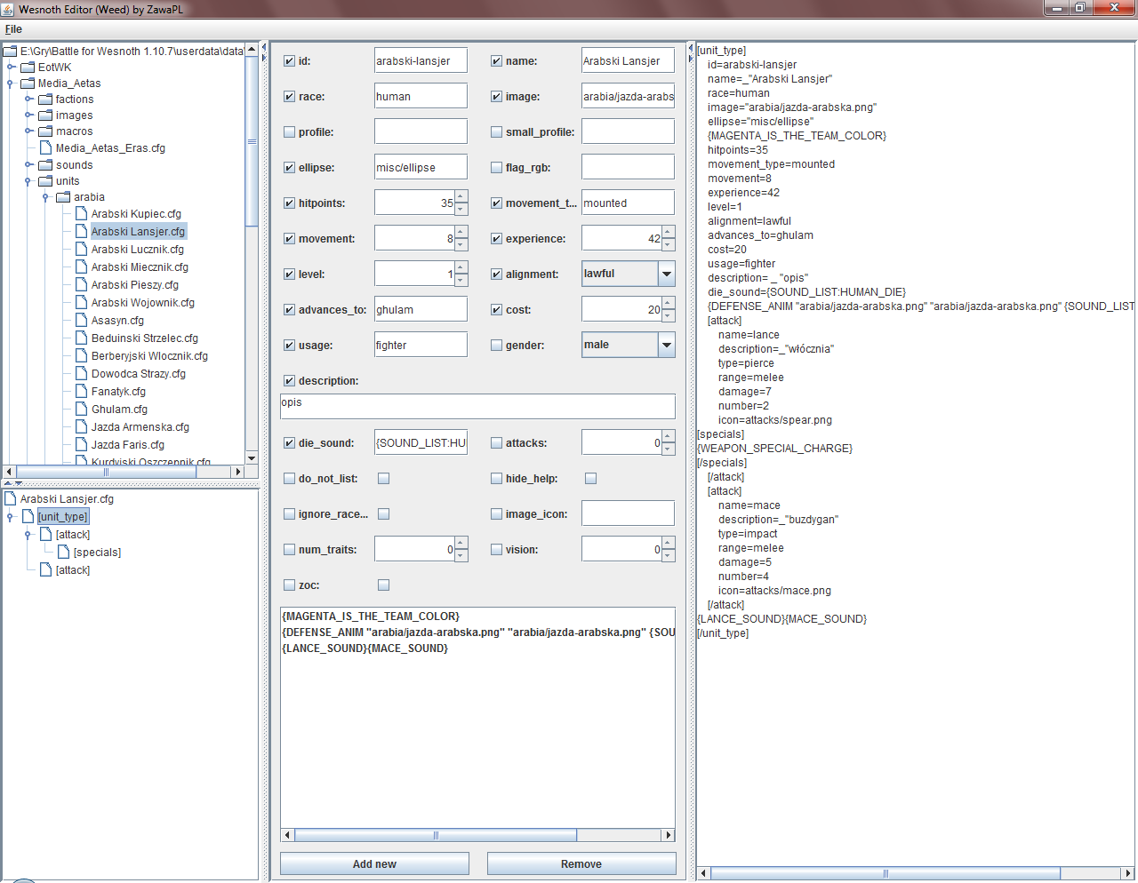Click the Arabski Kupiec.cfg file icon
The height and width of the screenshot is (883, 1138).
point(81,214)
